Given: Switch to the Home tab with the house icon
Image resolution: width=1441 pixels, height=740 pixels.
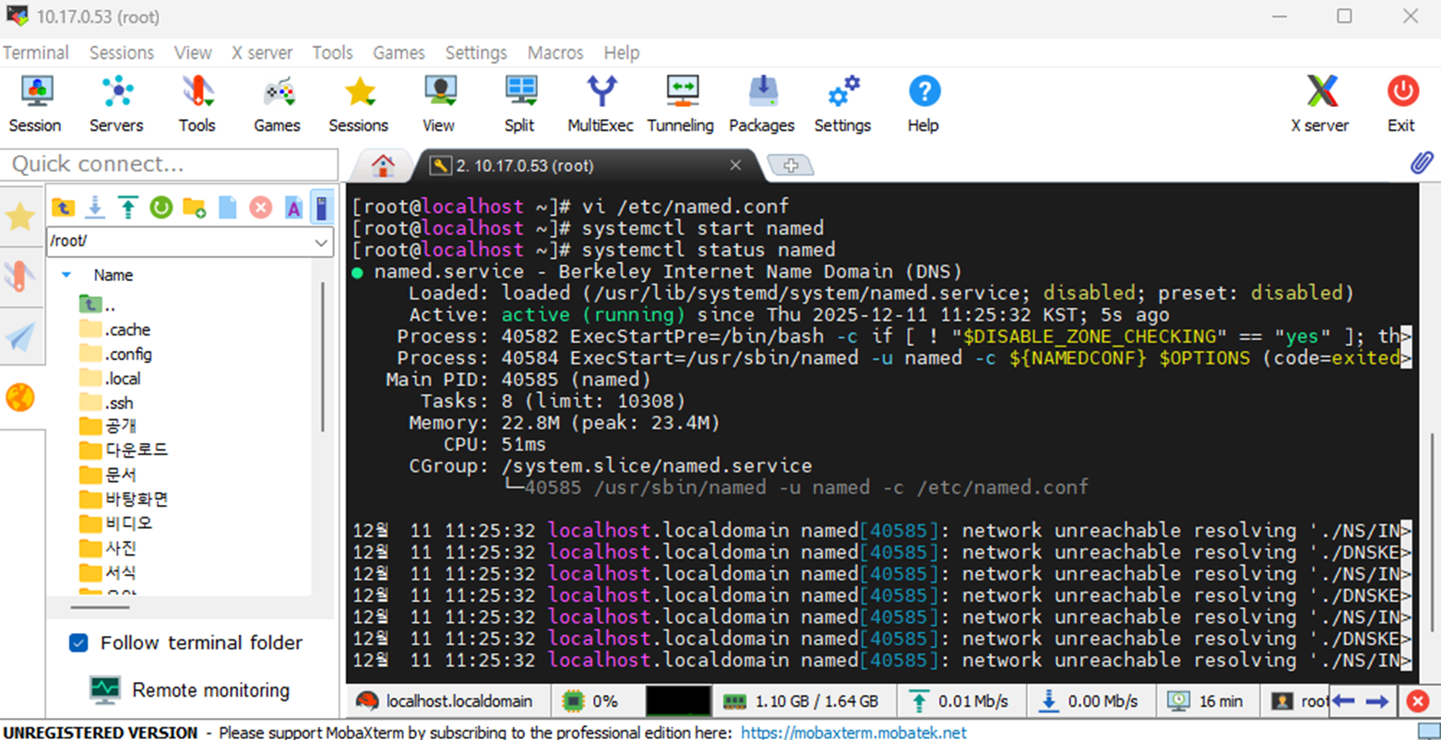Looking at the screenshot, I should (x=383, y=166).
